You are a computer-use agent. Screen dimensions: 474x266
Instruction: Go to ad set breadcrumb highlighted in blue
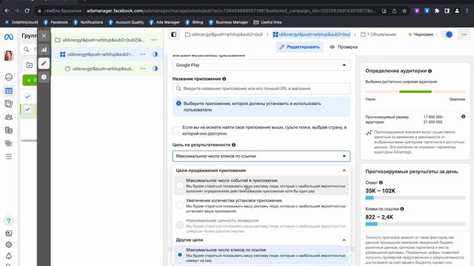click(x=311, y=35)
